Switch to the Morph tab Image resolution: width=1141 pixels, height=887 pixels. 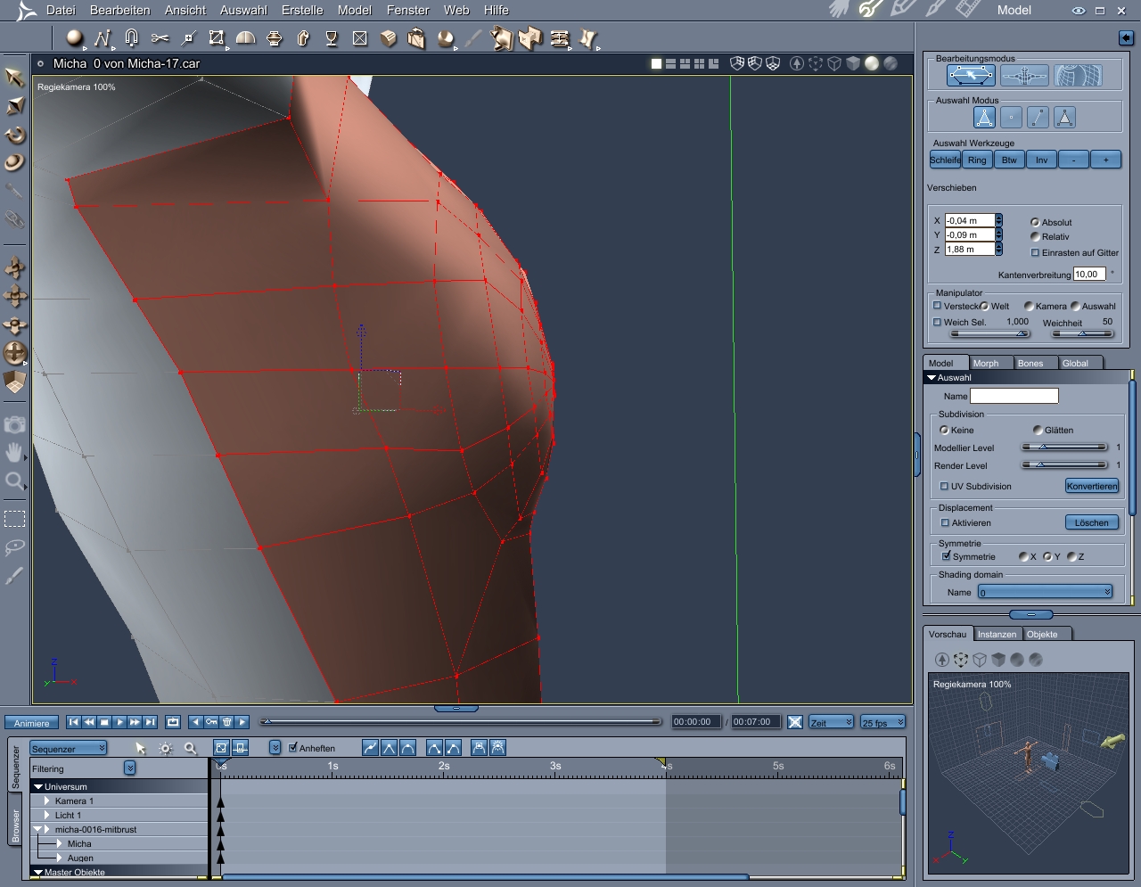coord(985,363)
